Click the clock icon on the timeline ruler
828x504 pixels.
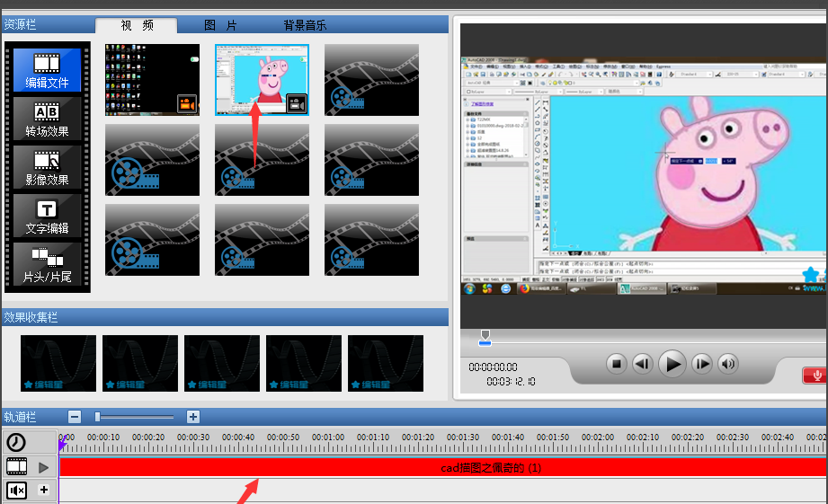click(16, 442)
